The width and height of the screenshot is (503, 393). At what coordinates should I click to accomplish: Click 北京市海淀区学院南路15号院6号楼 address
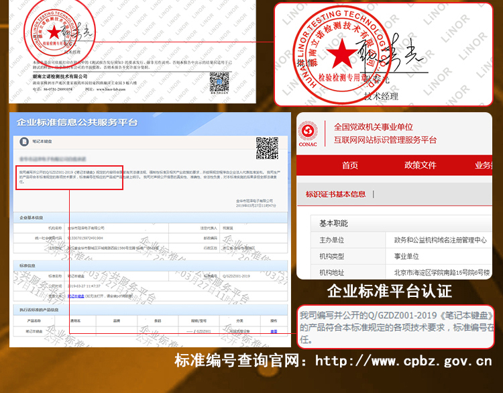(x=442, y=273)
